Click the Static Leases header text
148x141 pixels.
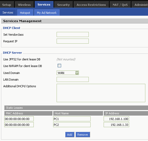point(14,108)
